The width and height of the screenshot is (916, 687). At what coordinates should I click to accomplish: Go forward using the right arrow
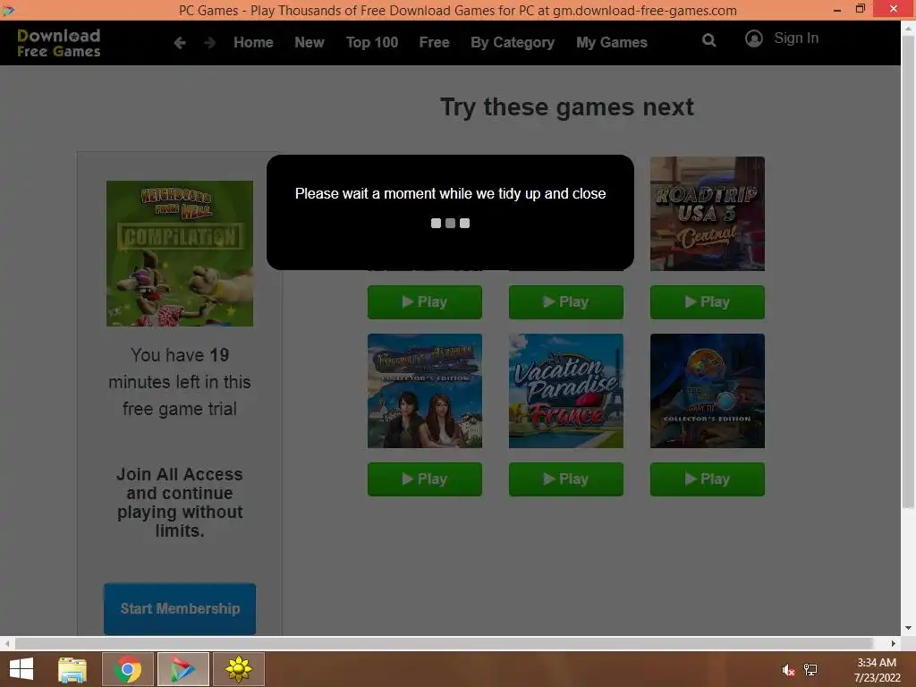tap(209, 43)
